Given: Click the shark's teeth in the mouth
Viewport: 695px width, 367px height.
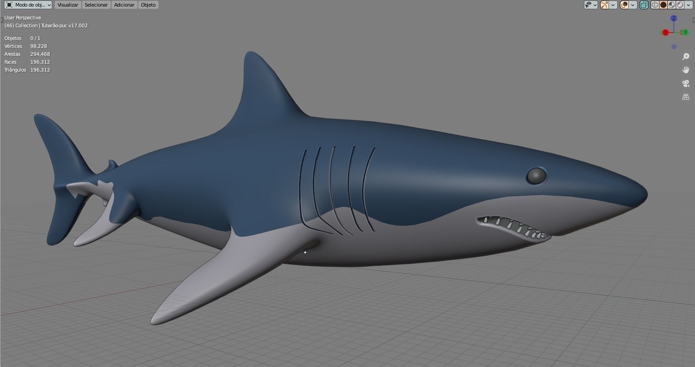Looking at the screenshot, I should 514,227.
